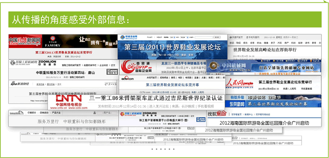
Task: Click ZOOMLION logo in the 唐山 article
Action: (x=47, y=62)
